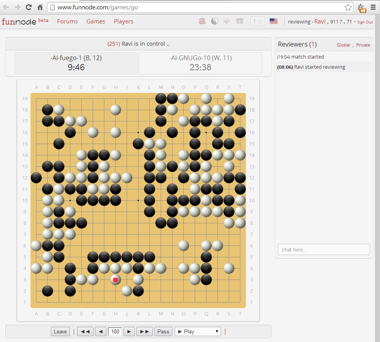The width and height of the screenshot is (380, 342).
Task: Open the Players menu item
Action: (124, 21)
